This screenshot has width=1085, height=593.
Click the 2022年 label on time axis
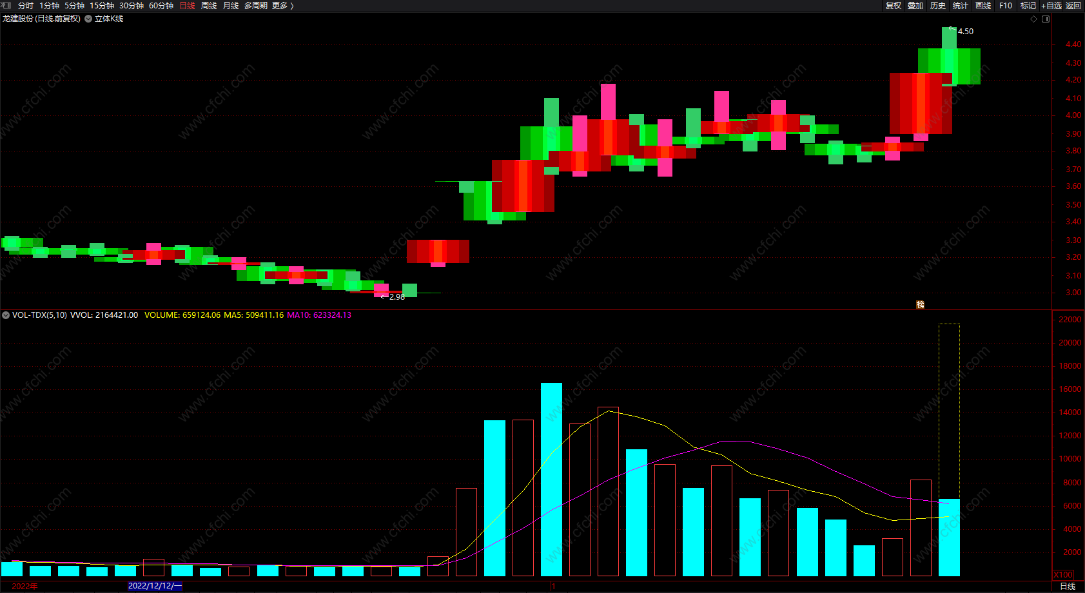[x=25, y=586]
